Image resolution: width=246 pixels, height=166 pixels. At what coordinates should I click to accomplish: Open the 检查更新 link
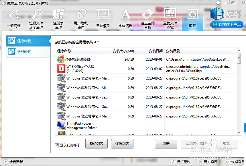point(16,162)
